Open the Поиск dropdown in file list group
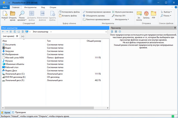This screenshot has width=178, height=118. 167,16
